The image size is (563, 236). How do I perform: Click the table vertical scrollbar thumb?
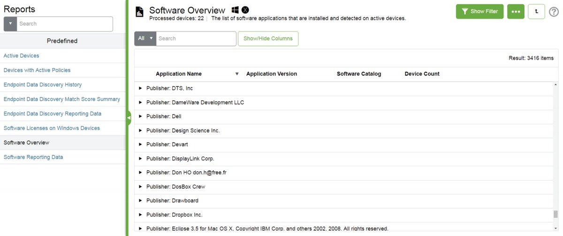[x=555, y=214]
